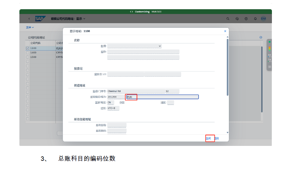Image resolution: width=298 pixels, height=178 pixels.
Task: Click the SAP logo
Action: tap(40, 19)
